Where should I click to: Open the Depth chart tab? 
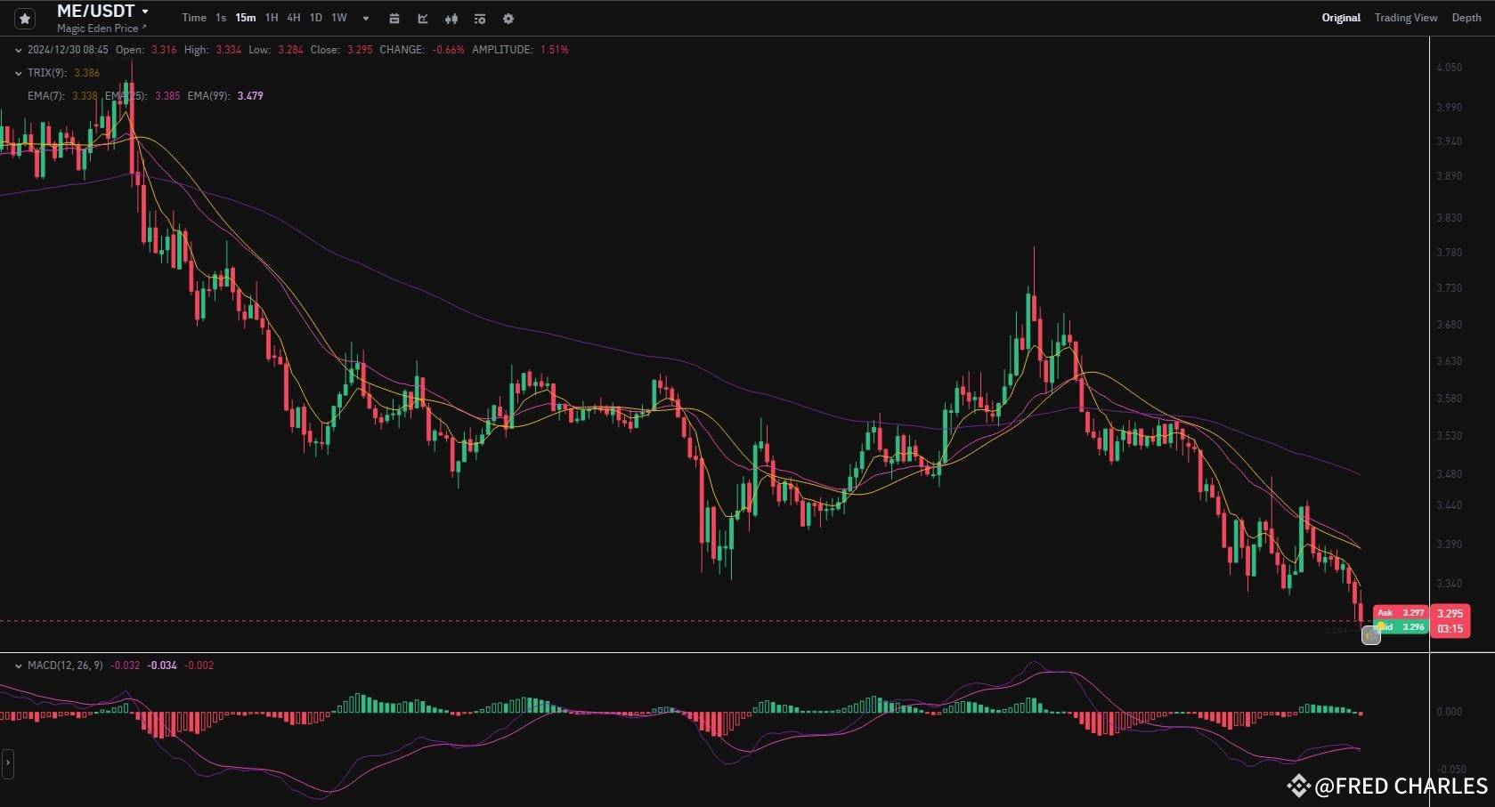[1465, 17]
